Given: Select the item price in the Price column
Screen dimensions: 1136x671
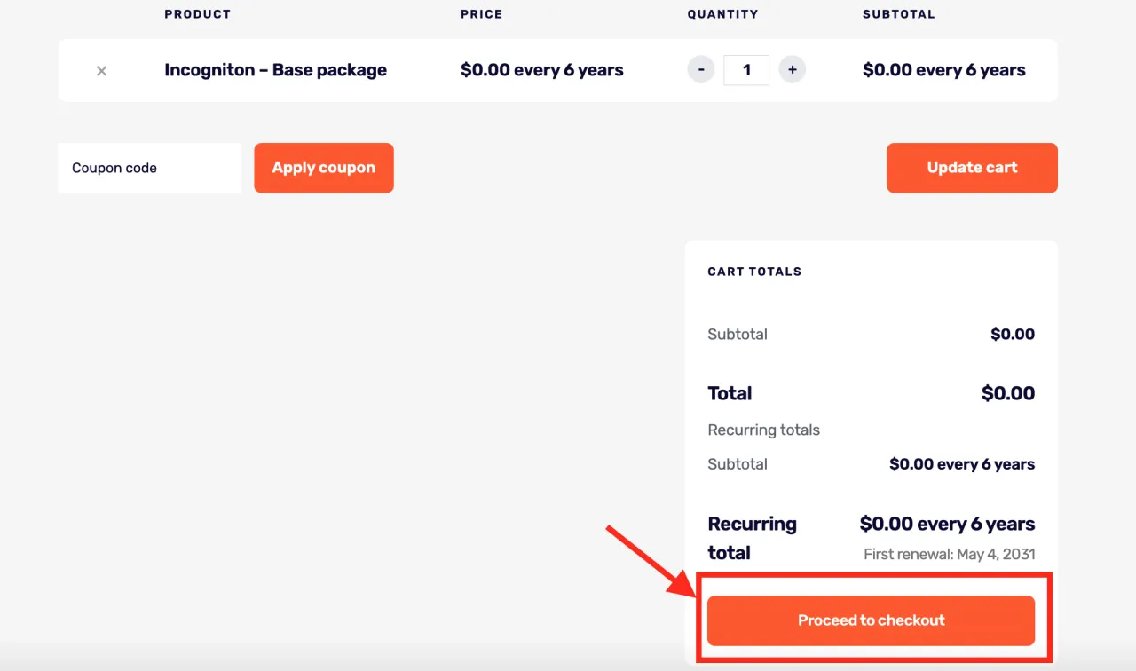Looking at the screenshot, I should tap(542, 70).
